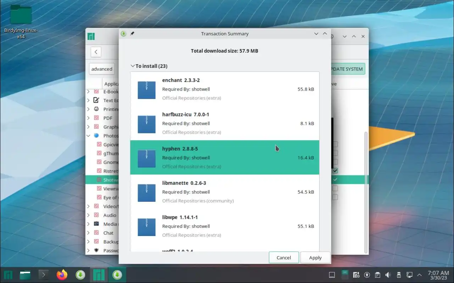
Task: Click the UPDATE SYSTEM button
Action: point(348,69)
